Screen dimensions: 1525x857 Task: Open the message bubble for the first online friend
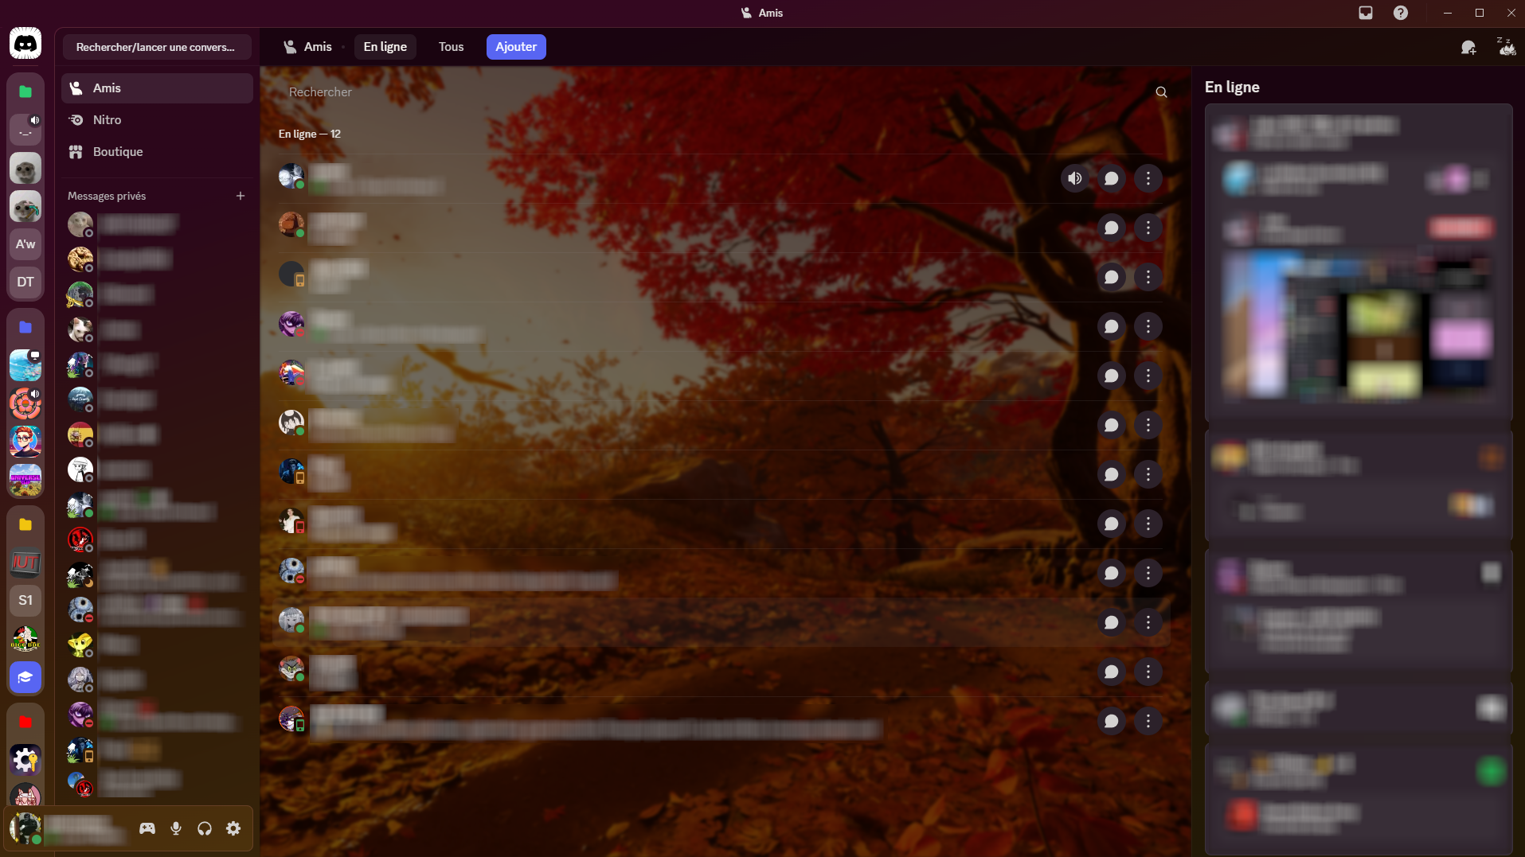pyautogui.click(x=1112, y=178)
